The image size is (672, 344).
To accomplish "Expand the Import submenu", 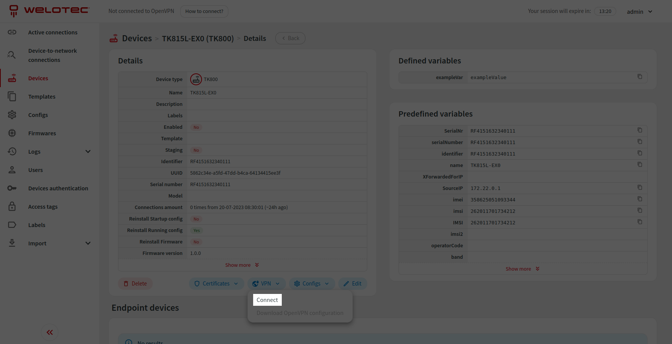I will click(88, 243).
